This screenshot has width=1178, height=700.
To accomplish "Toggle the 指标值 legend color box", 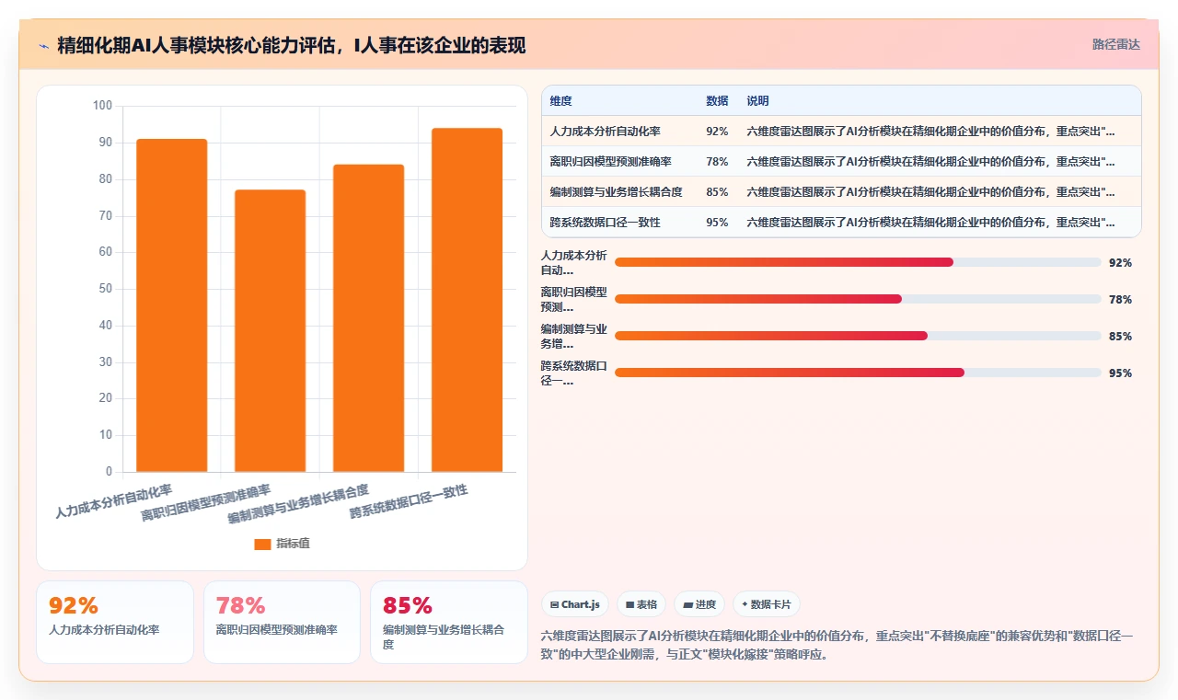I will coord(262,544).
